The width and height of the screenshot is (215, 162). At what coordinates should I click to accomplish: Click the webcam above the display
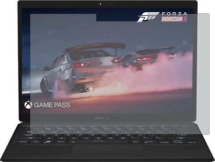[100, 4]
